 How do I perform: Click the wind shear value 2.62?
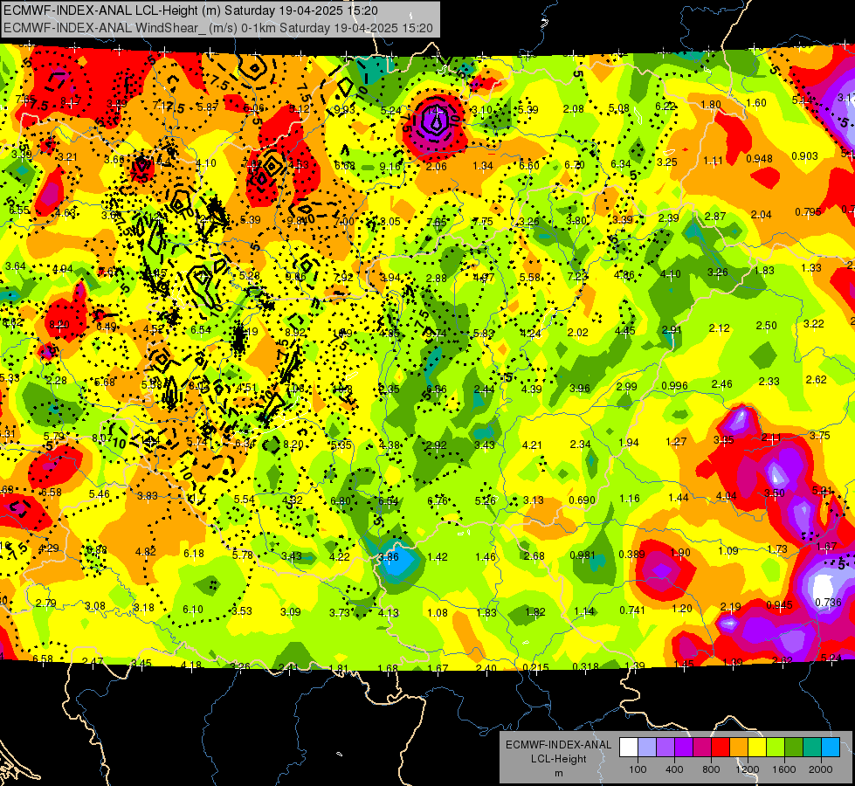817,380
